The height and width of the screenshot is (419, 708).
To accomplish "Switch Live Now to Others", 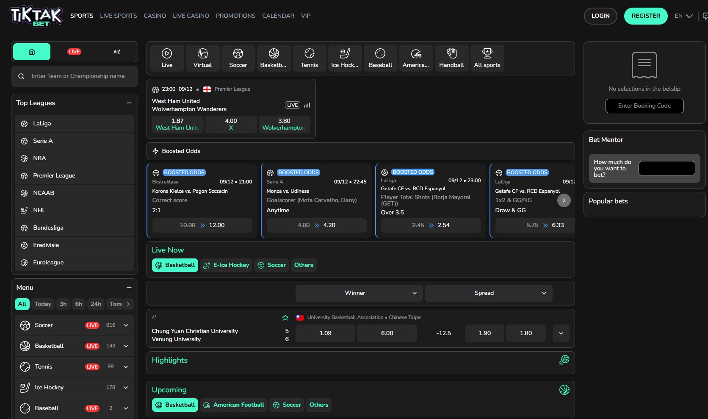I will pyautogui.click(x=304, y=265).
